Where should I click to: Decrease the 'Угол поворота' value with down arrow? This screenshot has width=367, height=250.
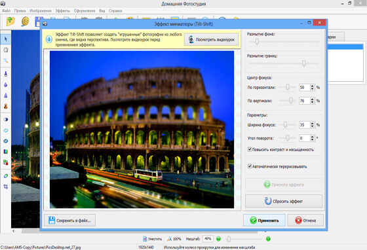click(x=312, y=139)
